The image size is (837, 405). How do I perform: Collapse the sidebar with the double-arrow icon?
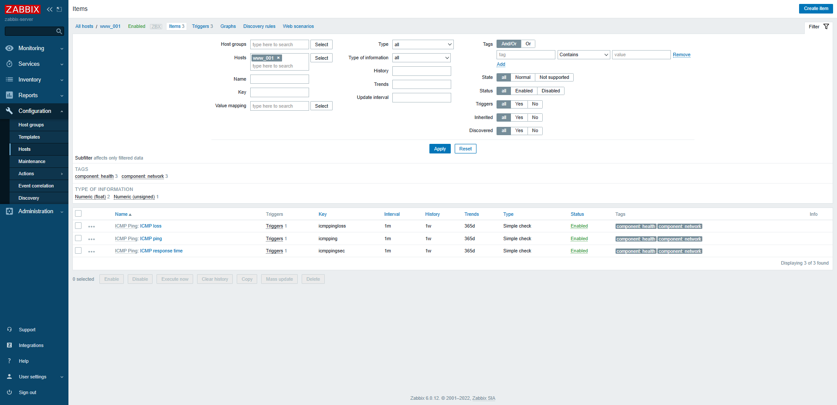[50, 9]
